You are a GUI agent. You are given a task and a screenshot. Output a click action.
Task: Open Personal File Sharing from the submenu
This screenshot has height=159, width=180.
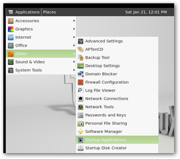117,123
